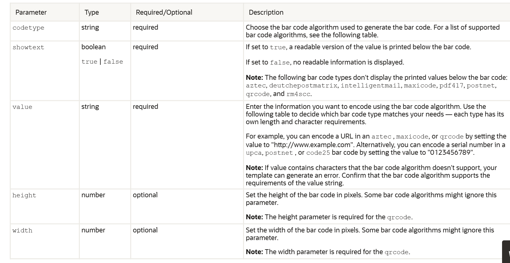The image size is (510, 263).
Task: Click the dark floating widget at bottom-right corner
Action: click(x=507, y=252)
